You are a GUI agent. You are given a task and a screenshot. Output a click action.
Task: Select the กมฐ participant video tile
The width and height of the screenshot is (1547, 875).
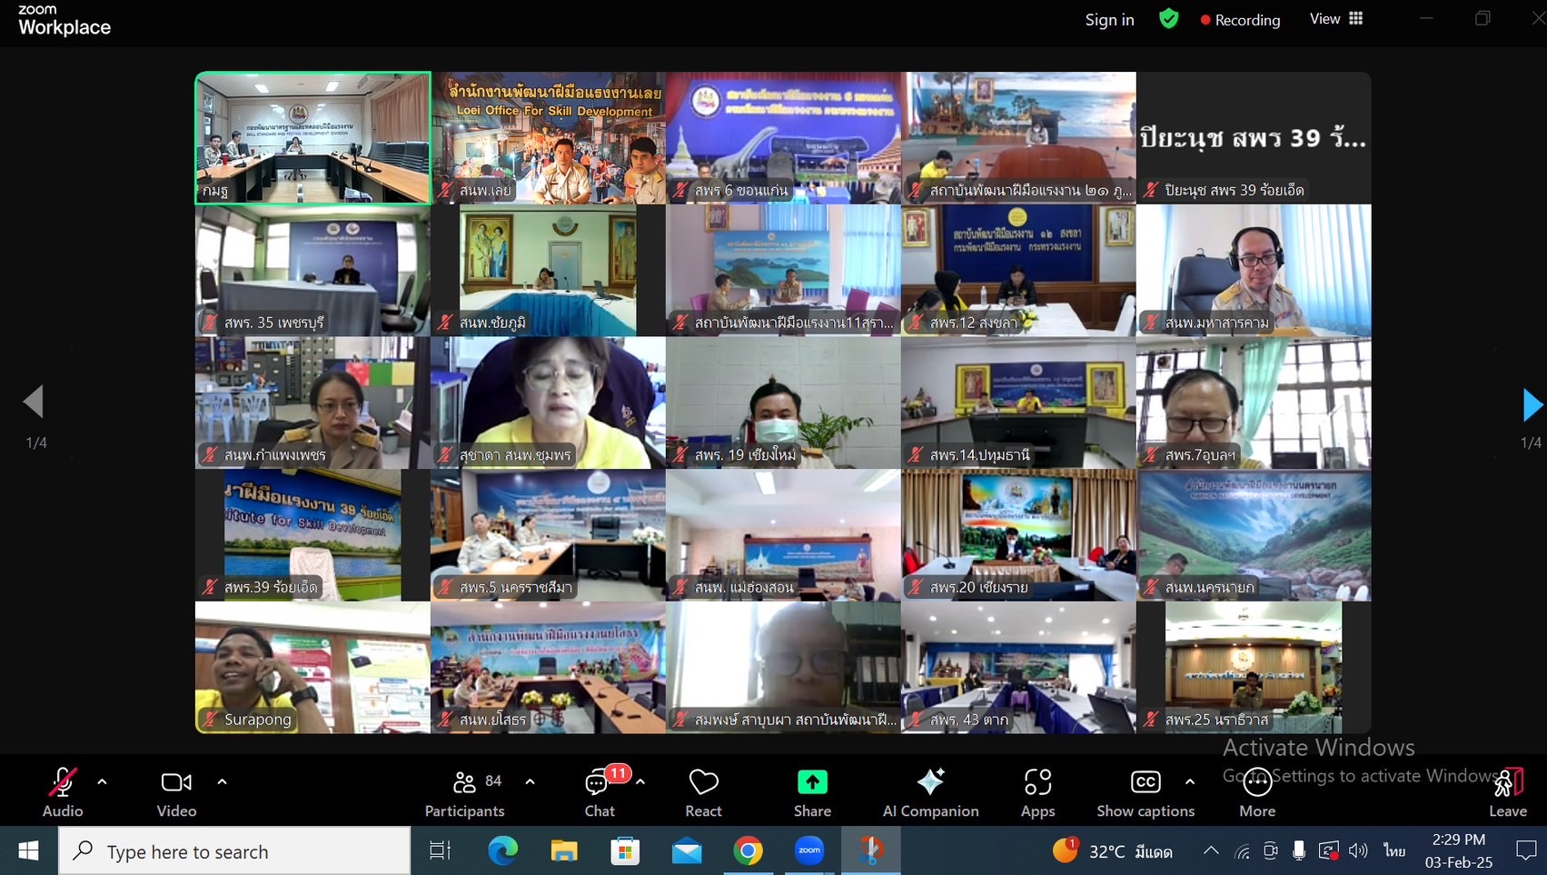click(x=312, y=138)
